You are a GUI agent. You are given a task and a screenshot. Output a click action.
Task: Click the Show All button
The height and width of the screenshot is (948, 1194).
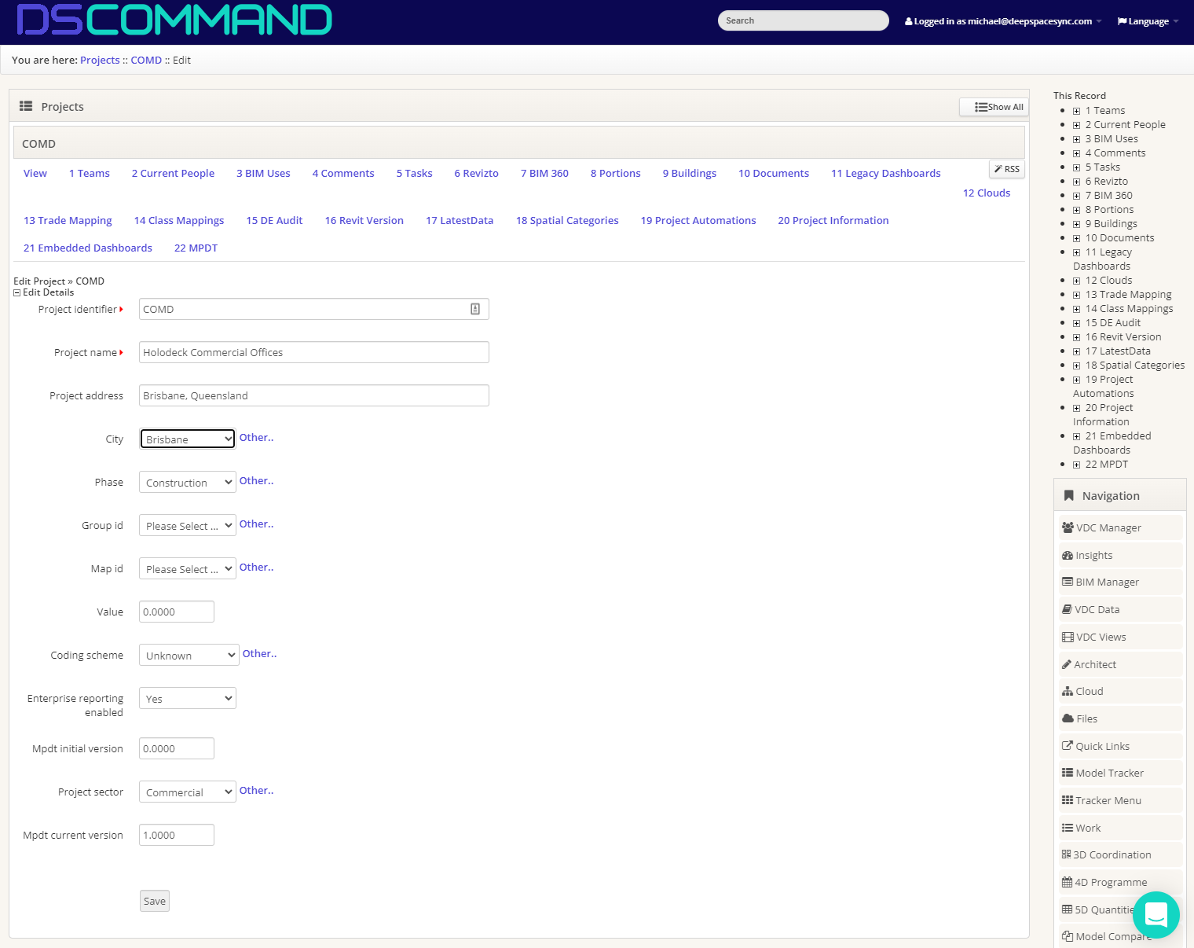point(994,107)
